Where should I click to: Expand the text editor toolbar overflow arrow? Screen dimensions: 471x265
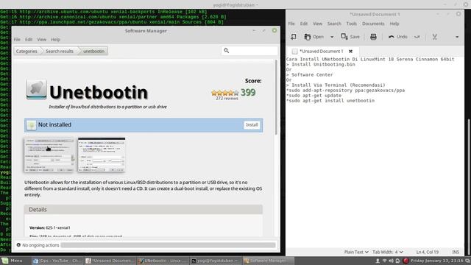457,37
